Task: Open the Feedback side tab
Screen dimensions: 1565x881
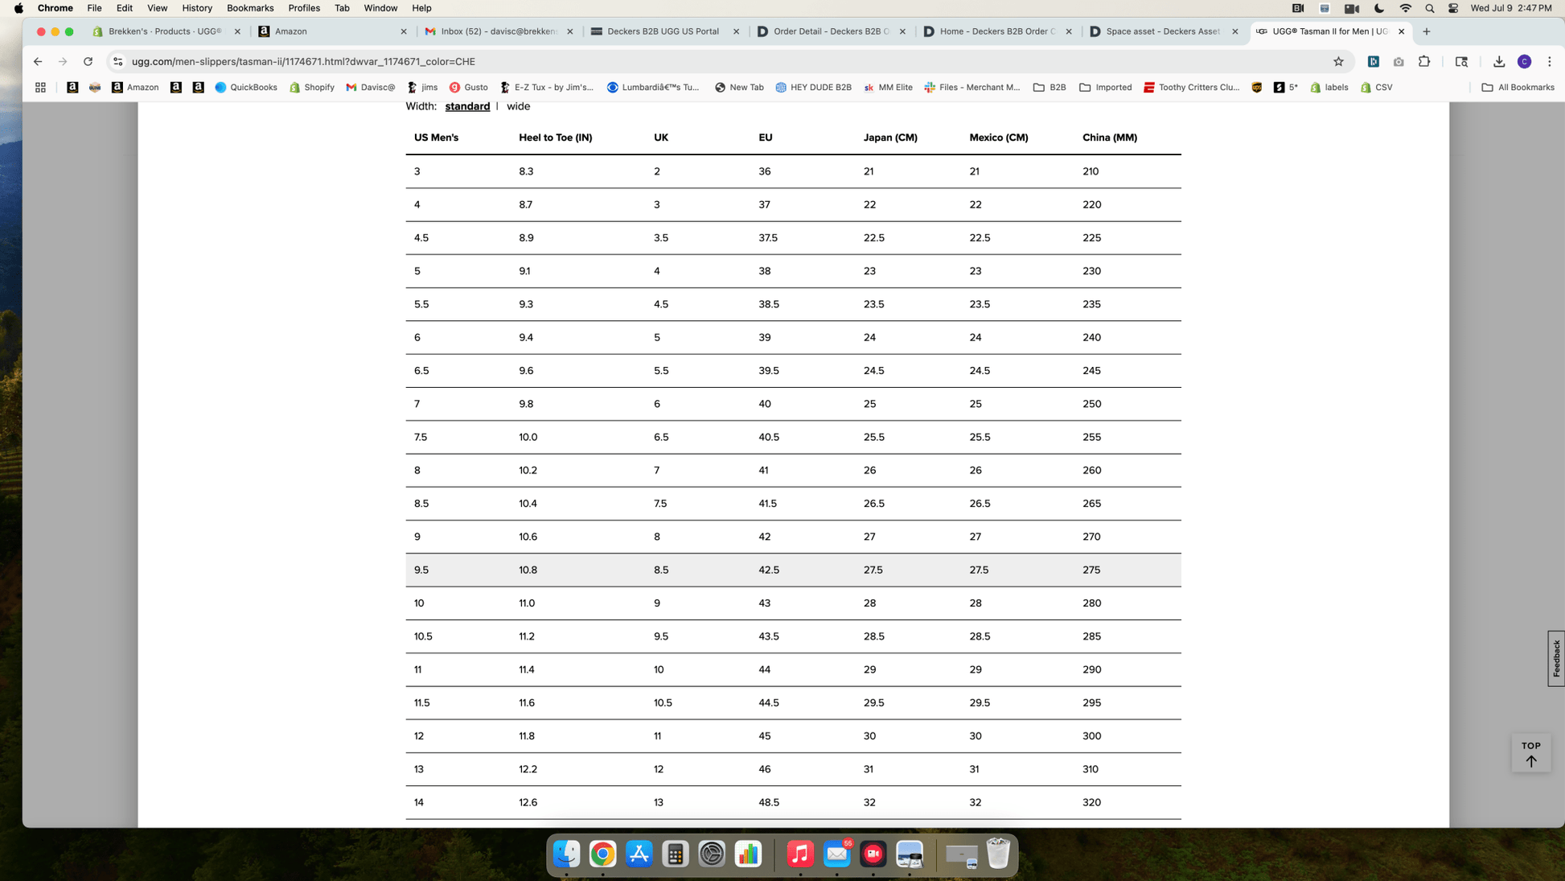Action: [1556, 658]
